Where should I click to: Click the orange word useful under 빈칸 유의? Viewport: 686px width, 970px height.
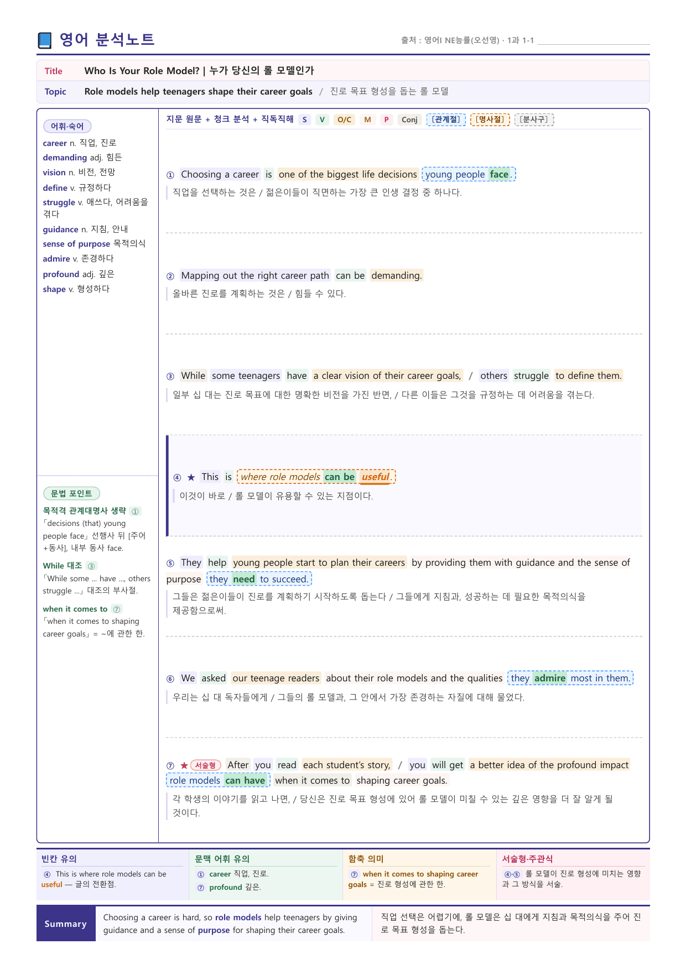click(x=52, y=885)
